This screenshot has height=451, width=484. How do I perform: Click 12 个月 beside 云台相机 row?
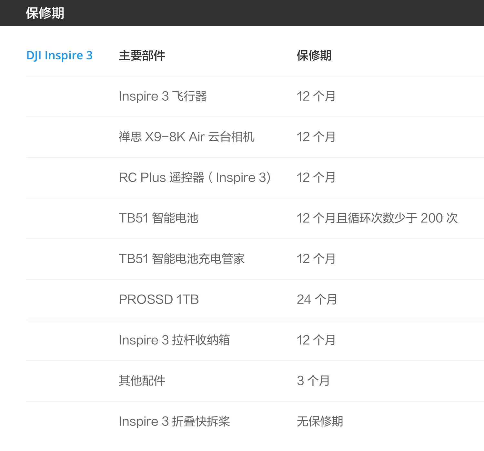pos(316,137)
